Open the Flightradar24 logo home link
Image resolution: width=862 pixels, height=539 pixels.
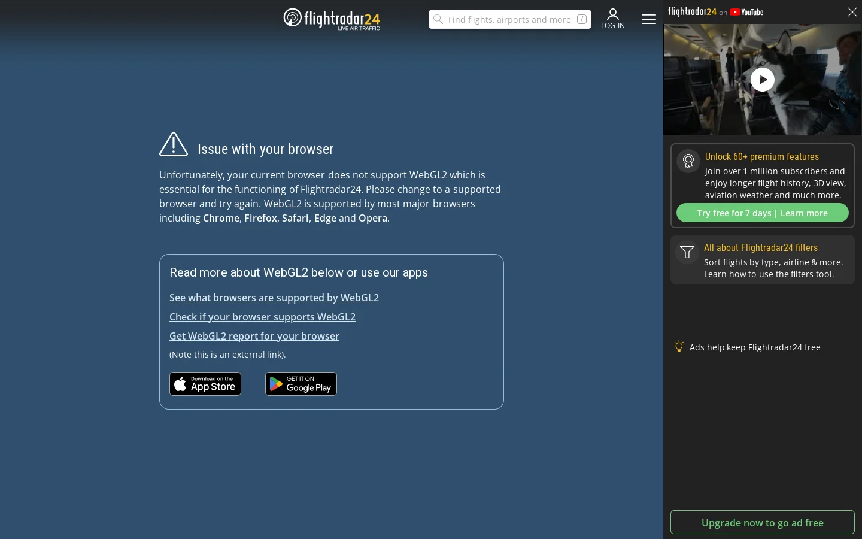pyautogui.click(x=332, y=19)
